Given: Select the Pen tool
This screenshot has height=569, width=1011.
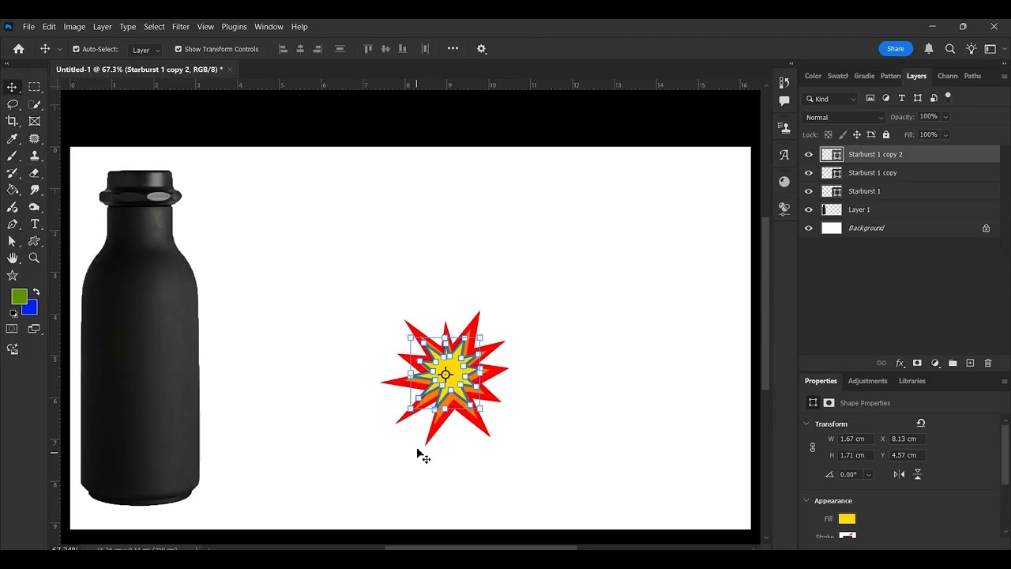Looking at the screenshot, I should 13,224.
